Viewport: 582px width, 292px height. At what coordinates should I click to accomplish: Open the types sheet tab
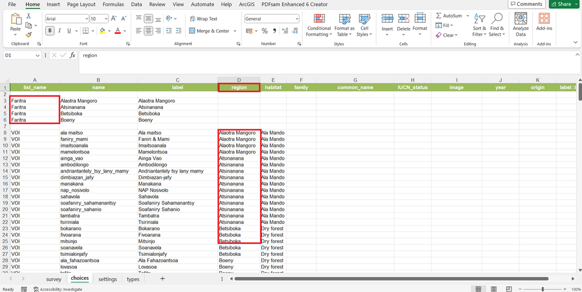tap(133, 279)
